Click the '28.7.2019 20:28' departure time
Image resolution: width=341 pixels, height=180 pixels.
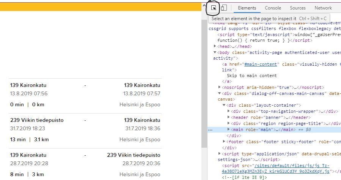point(29,163)
